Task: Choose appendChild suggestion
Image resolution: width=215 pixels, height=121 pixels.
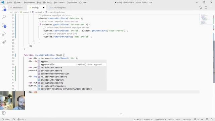Action: pyautogui.click(x=72, y=64)
